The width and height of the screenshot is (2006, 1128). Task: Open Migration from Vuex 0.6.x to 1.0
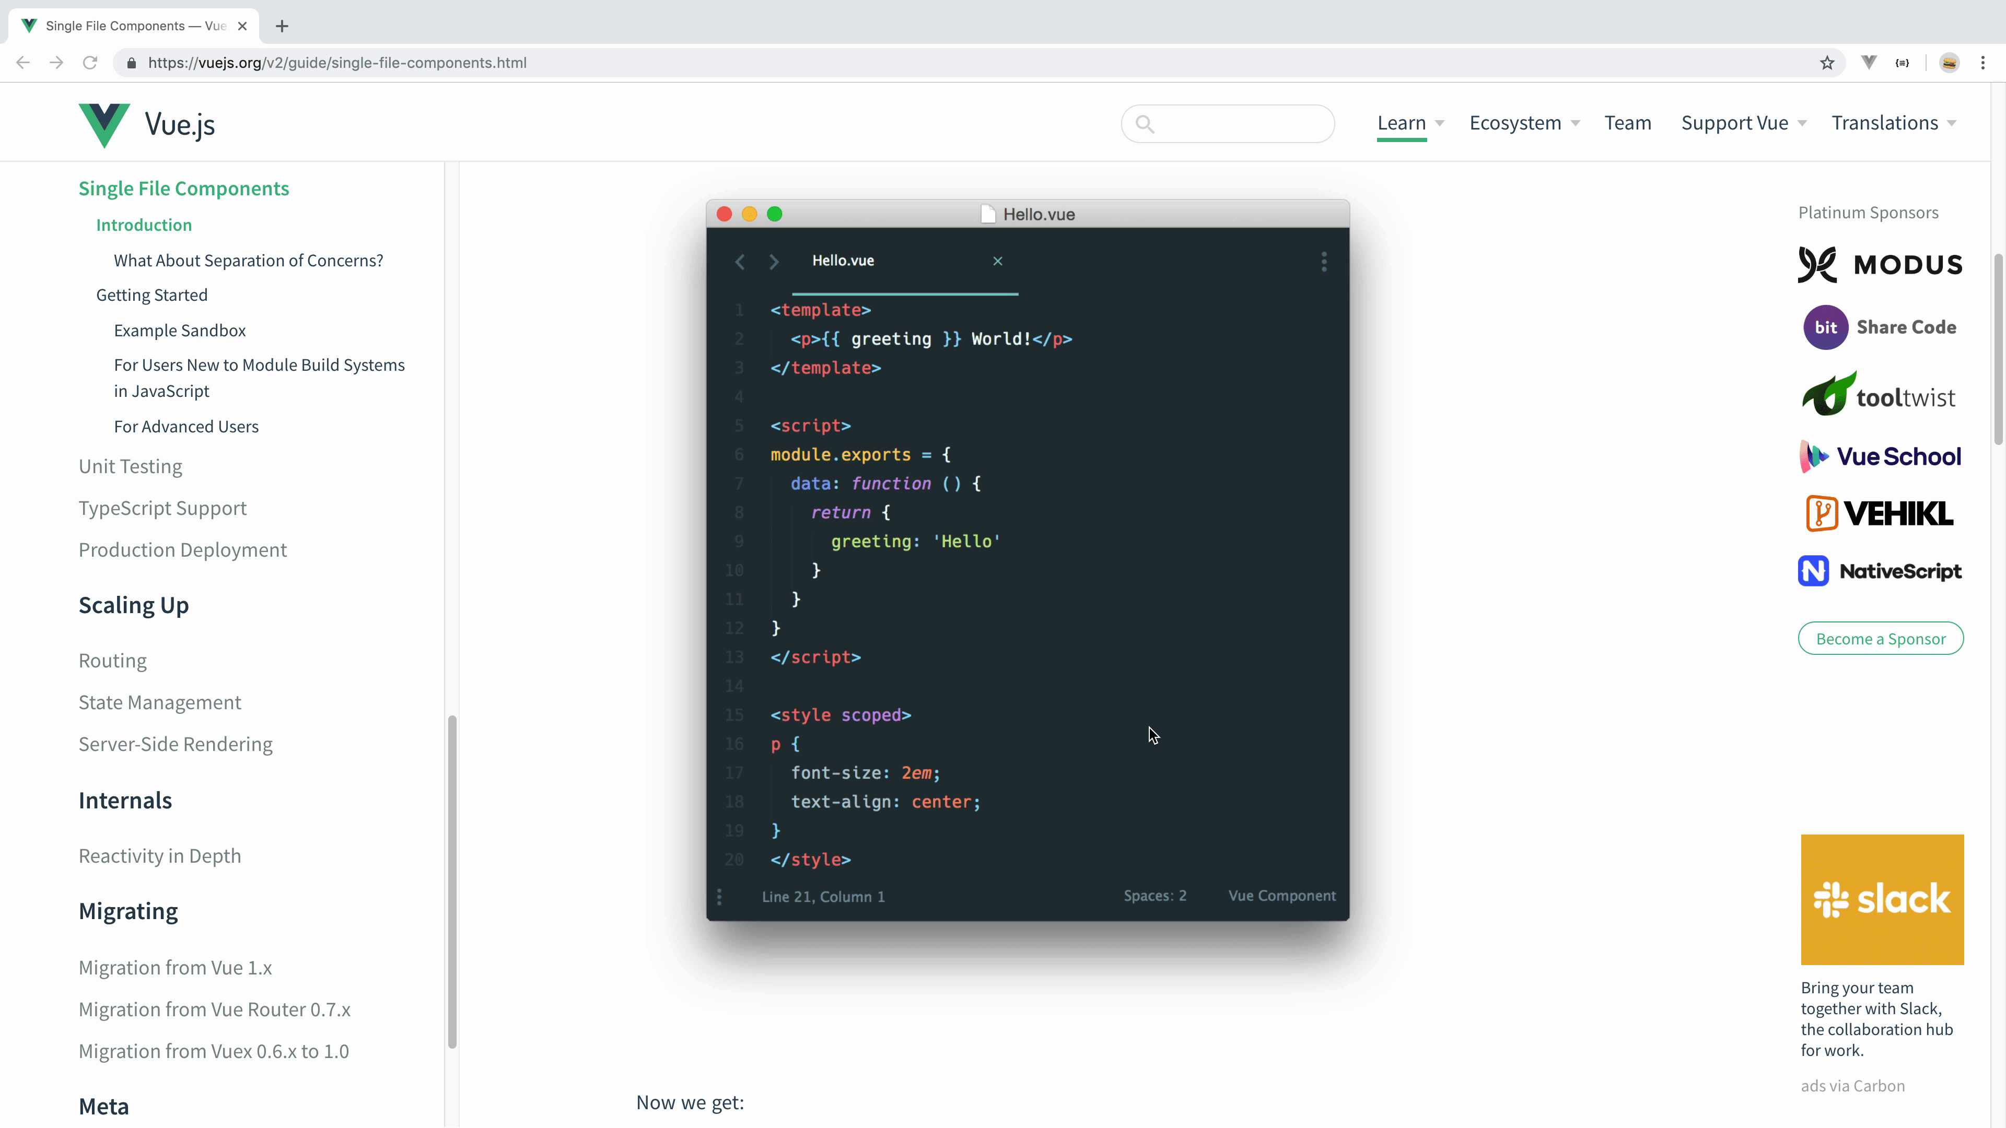214,1051
